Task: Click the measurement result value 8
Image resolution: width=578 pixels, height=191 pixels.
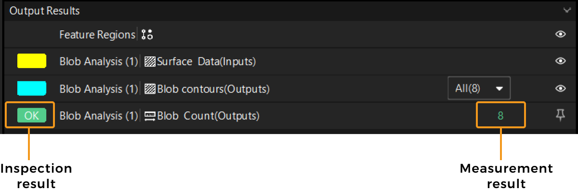Action: (x=500, y=116)
